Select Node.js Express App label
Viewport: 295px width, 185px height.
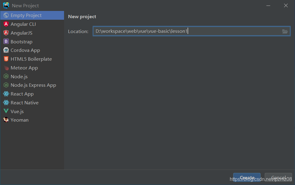(x=33, y=85)
